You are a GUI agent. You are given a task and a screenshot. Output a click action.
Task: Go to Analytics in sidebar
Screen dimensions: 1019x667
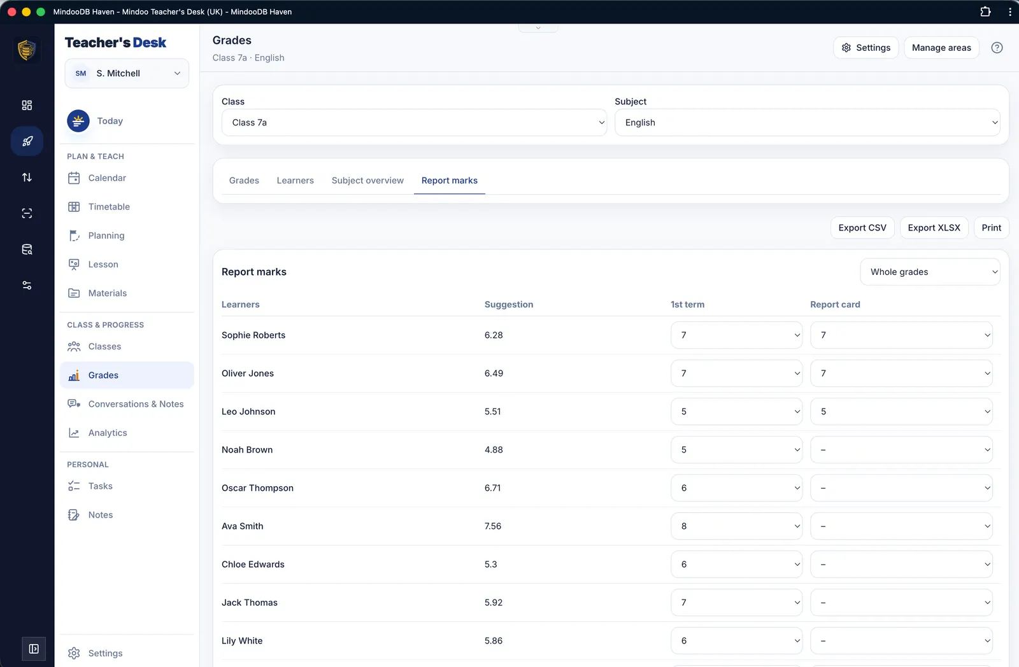pyautogui.click(x=127, y=433)
